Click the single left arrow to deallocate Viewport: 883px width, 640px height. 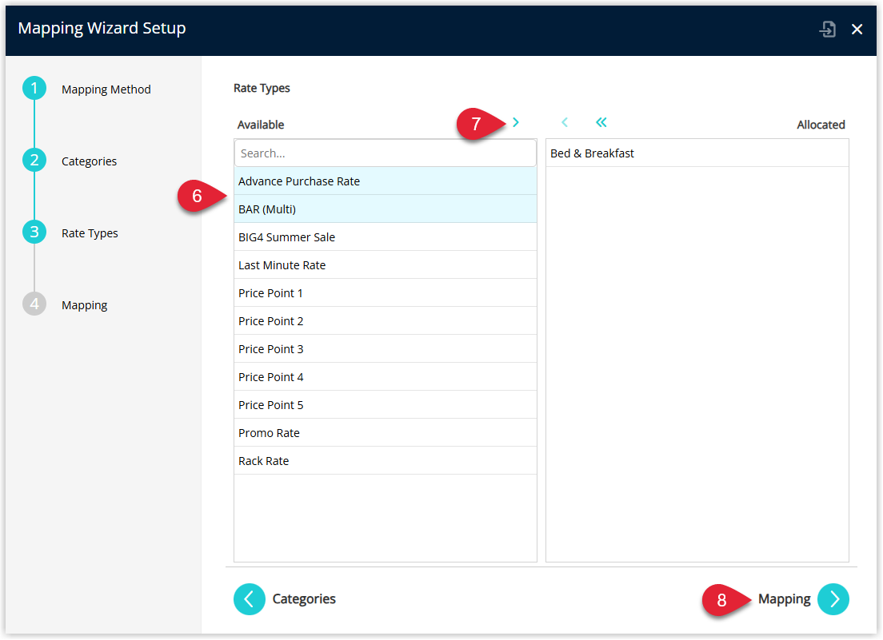tap(564, 122)
